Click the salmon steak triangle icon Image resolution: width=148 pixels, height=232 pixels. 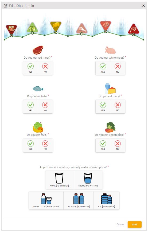coord(106,25)
